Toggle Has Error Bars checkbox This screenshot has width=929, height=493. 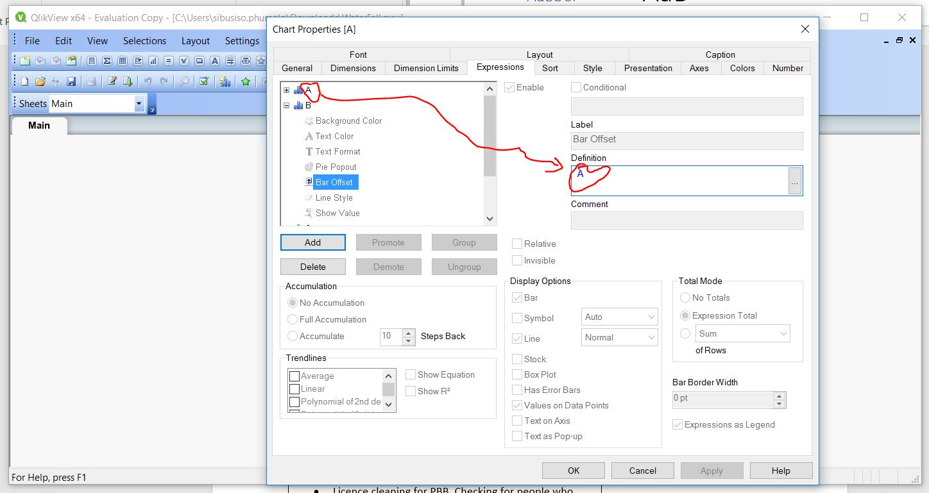(517, 390)
